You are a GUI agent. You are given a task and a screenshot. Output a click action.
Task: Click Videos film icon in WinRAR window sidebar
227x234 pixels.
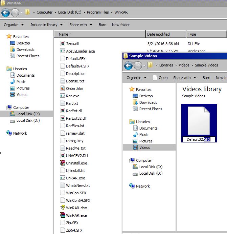pyautogui.click(x=13, y=95)
